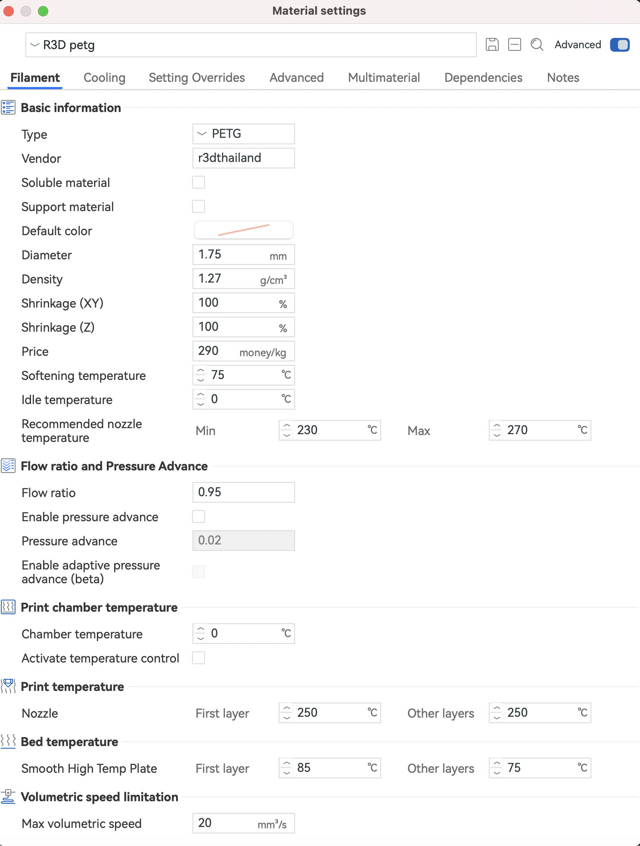
Task: Open the Setting Overrides tab
Action: pyautogui.click(x=197, y=78)
